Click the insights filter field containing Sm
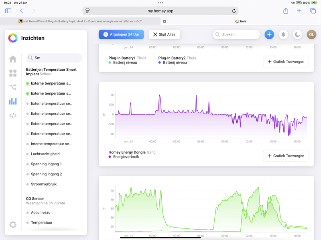This screenshot has width=321, height=240. click(x=54, y=58)
